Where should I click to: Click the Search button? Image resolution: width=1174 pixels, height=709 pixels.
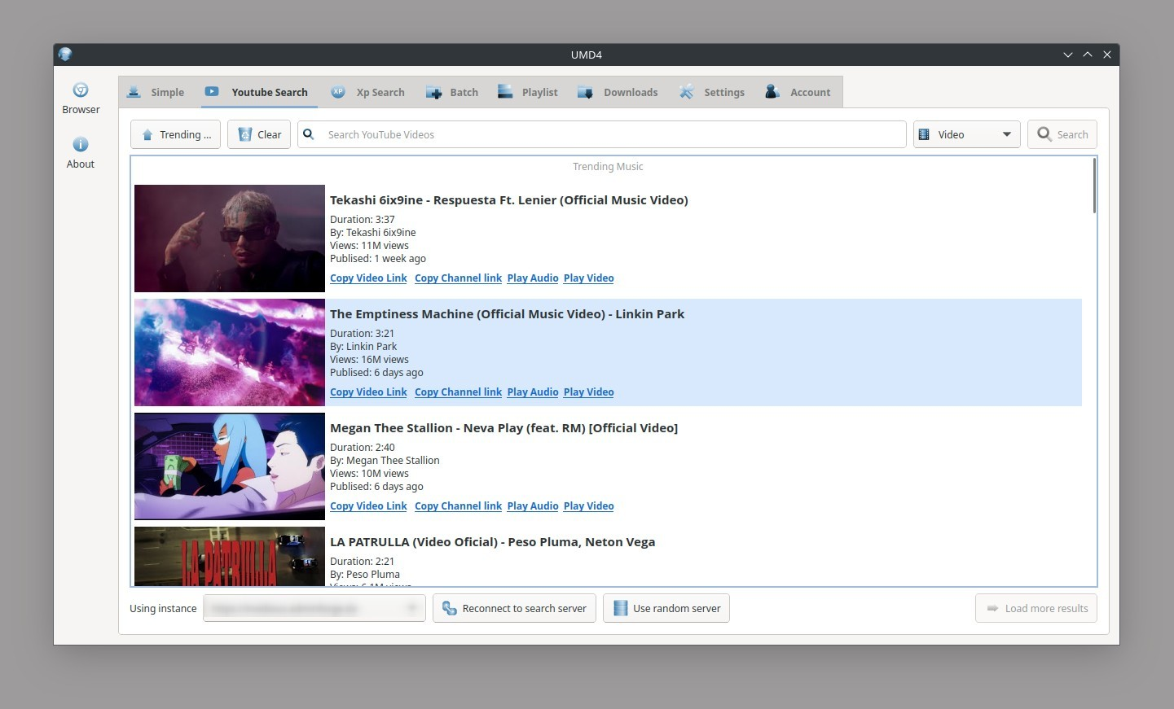(x=1062, y=134)
